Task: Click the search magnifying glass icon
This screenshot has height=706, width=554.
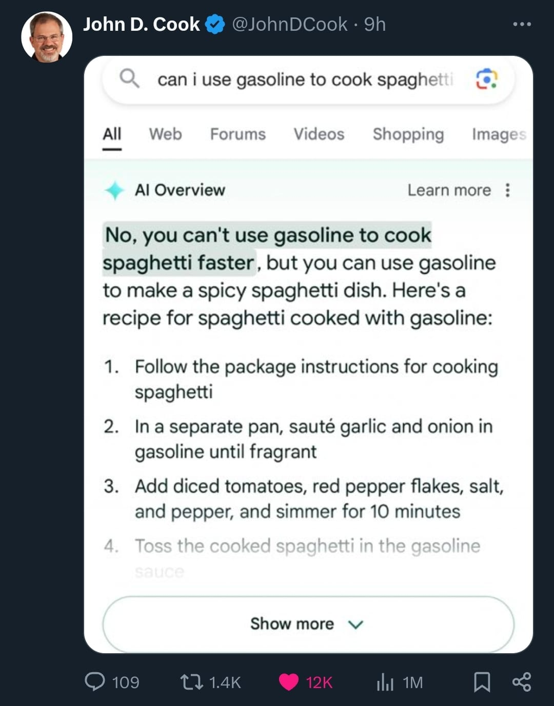Action: click(129, 79)
